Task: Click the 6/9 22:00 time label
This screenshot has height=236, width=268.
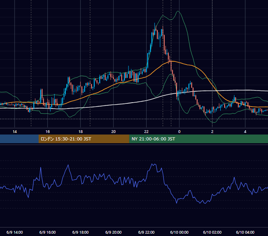Action: pos(146,232)
